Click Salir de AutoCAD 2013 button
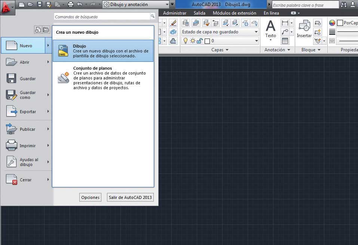Screen dimensions: 358x245 pos(130,197)
